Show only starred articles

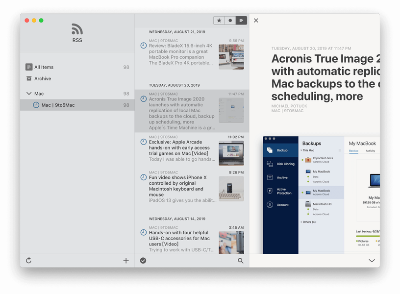pos(219,21)
